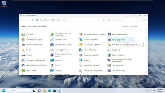Go forward with the Forward arrow

point(26,20)
